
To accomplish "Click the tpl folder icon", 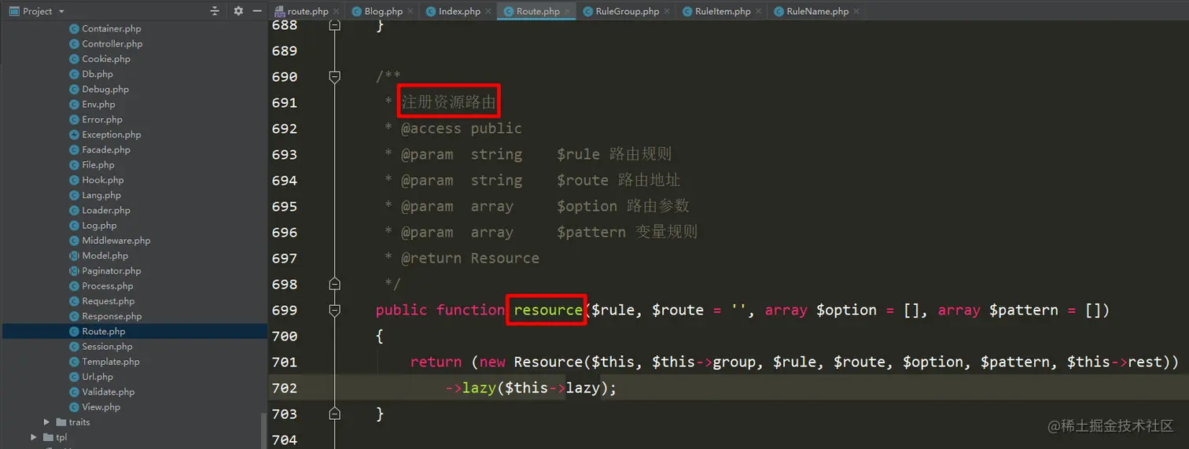I will pyautogui.click(x=49, y=437).
